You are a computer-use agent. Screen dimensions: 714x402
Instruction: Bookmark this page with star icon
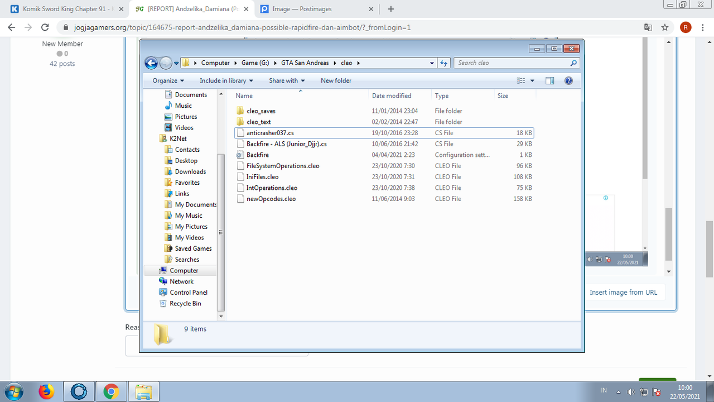(665, 27)
